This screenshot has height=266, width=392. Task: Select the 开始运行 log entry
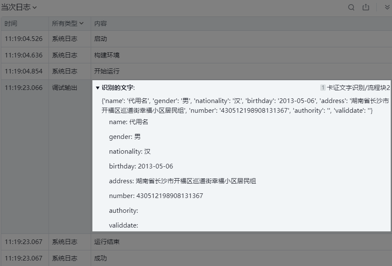point(107,71)
